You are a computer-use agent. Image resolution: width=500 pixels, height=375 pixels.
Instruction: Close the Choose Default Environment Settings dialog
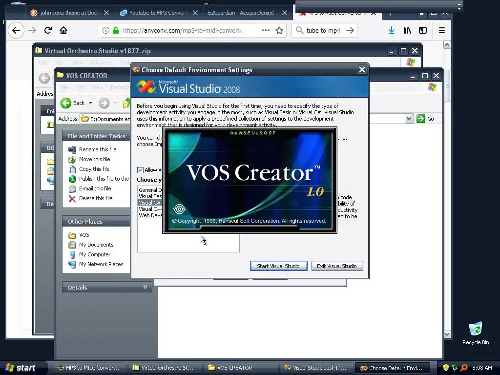(362, 70)
